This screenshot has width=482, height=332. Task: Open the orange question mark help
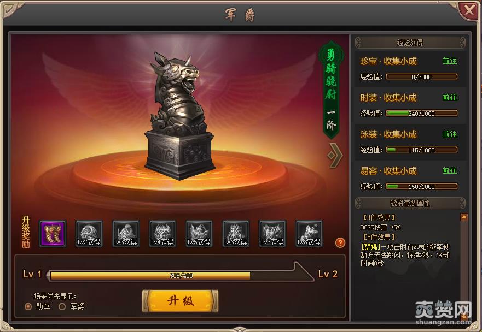click(340, 242)
